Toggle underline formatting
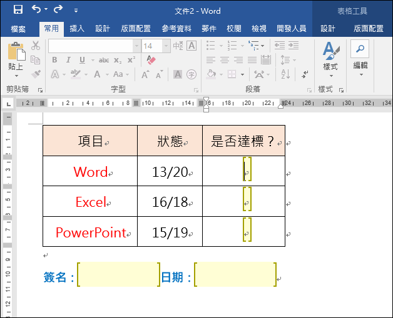Screen dimensions: 393x318 pos(82,60)
